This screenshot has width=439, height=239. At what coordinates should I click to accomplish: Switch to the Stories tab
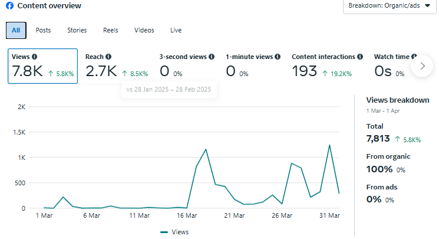pyautogui.click(x=77, y=30)
